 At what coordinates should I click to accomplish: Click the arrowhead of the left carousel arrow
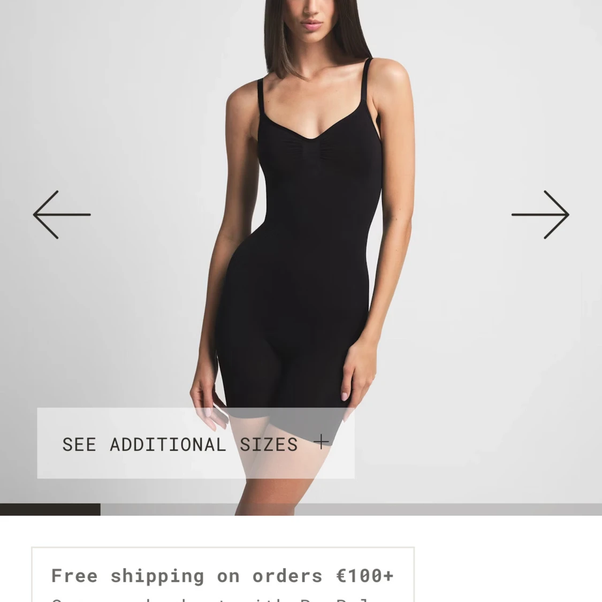45,215
